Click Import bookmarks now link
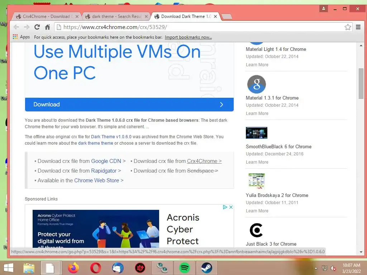Screen dimensions: 367x275 188,37
